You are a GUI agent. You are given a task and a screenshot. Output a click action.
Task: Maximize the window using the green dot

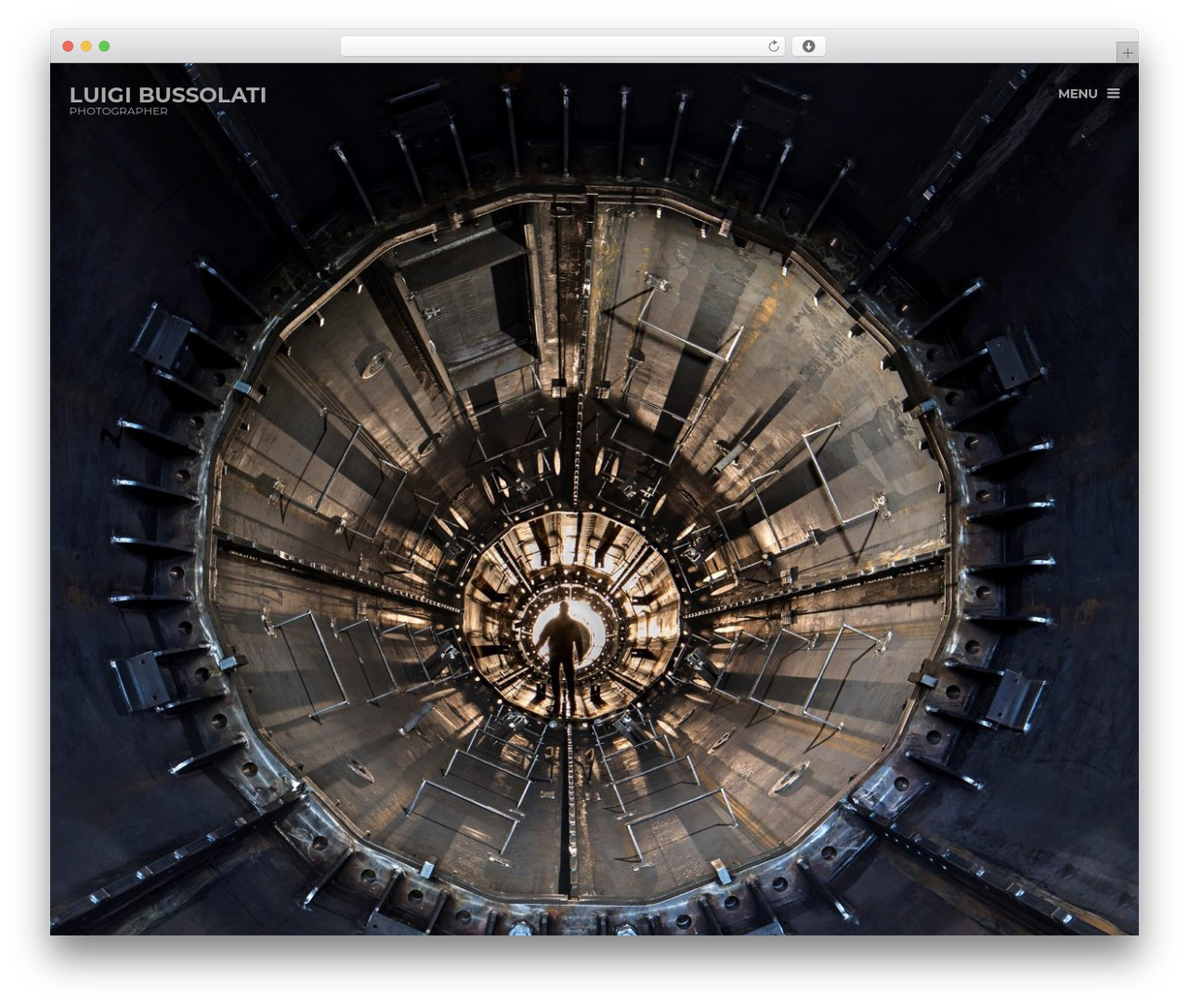point(104,46)
